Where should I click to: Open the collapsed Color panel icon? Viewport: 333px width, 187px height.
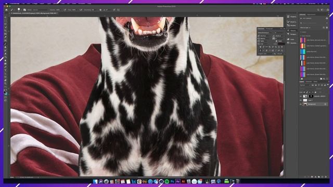[288, 39]
